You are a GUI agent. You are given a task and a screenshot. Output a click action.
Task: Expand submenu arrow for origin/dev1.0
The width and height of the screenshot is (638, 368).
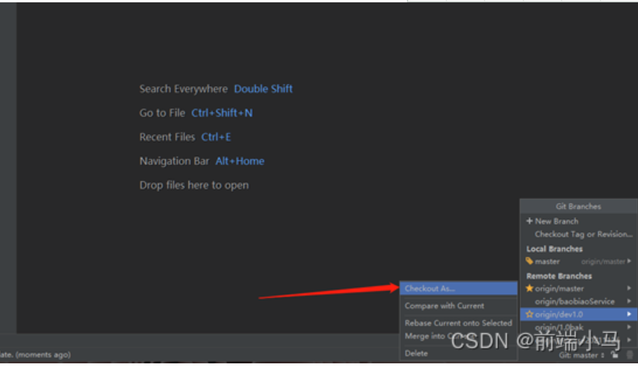pyautogui.click(x=629, y=314)
